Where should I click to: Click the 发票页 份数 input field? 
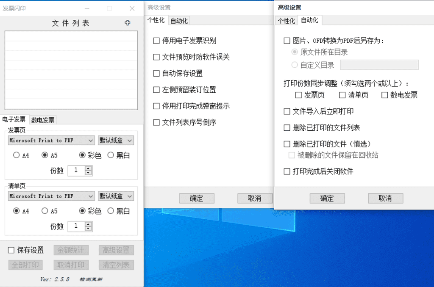(76, 170)
